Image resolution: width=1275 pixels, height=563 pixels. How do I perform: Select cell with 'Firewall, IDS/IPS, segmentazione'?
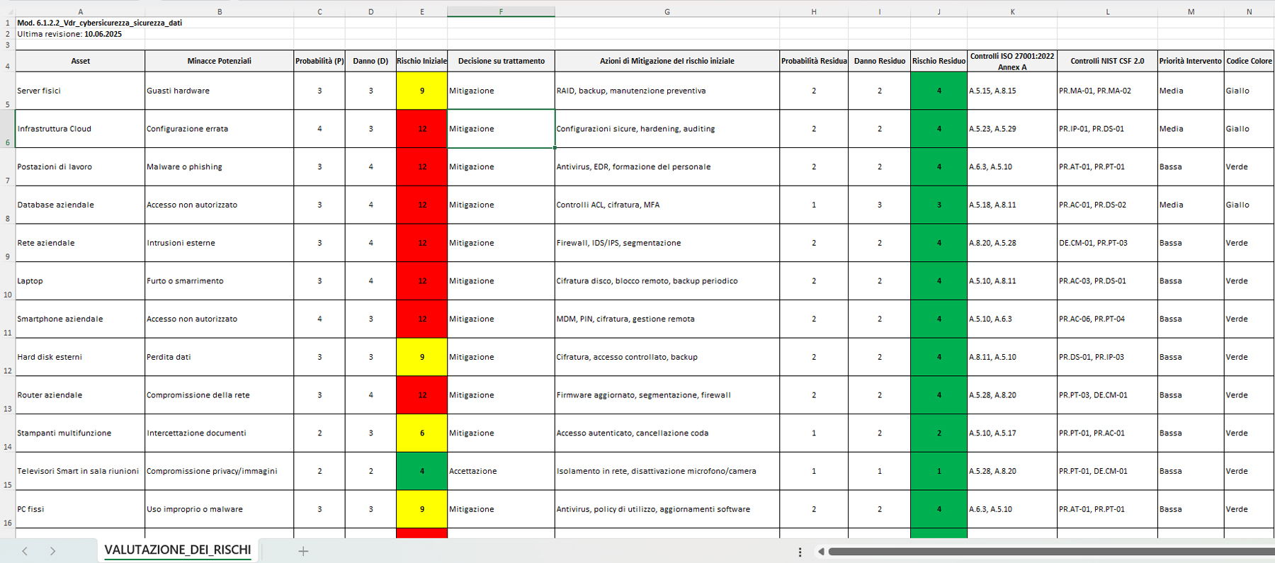click(x=667, y=243)
